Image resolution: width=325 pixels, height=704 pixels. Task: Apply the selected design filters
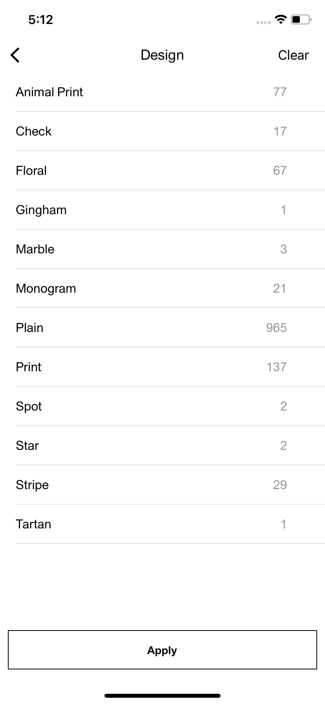(x=162, y=650)
